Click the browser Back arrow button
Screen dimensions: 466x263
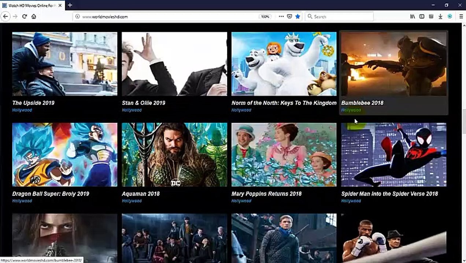pyautogui.click(x=5, y=16)
